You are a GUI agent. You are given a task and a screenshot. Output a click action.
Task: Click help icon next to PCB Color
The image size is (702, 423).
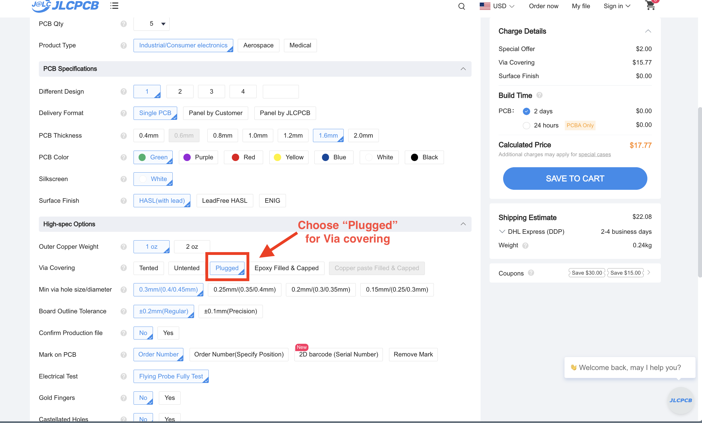(x=124, y=157)
